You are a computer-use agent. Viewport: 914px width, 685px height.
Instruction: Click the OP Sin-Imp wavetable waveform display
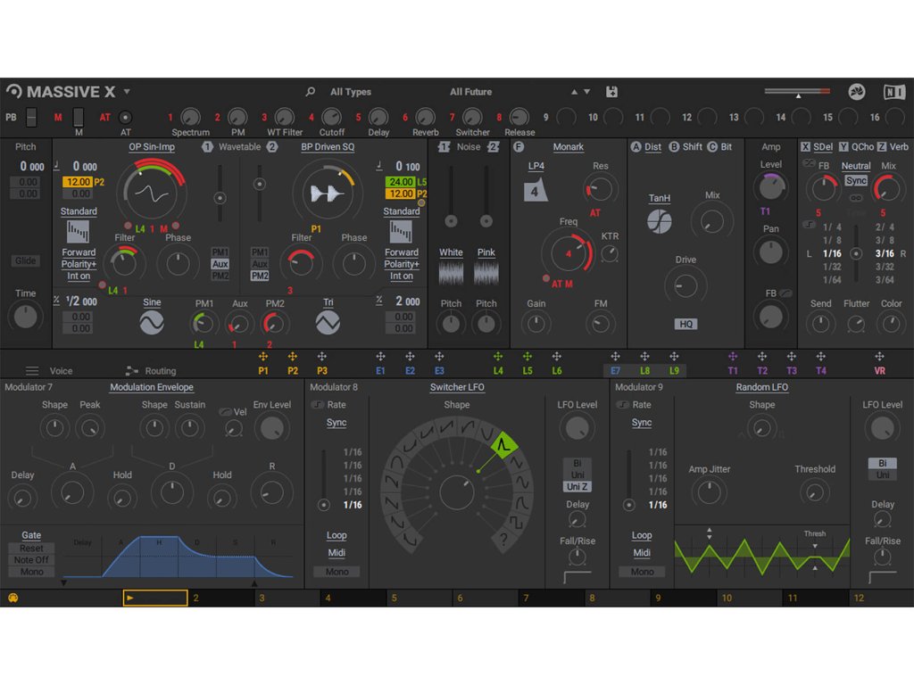[x=151, y=194]
